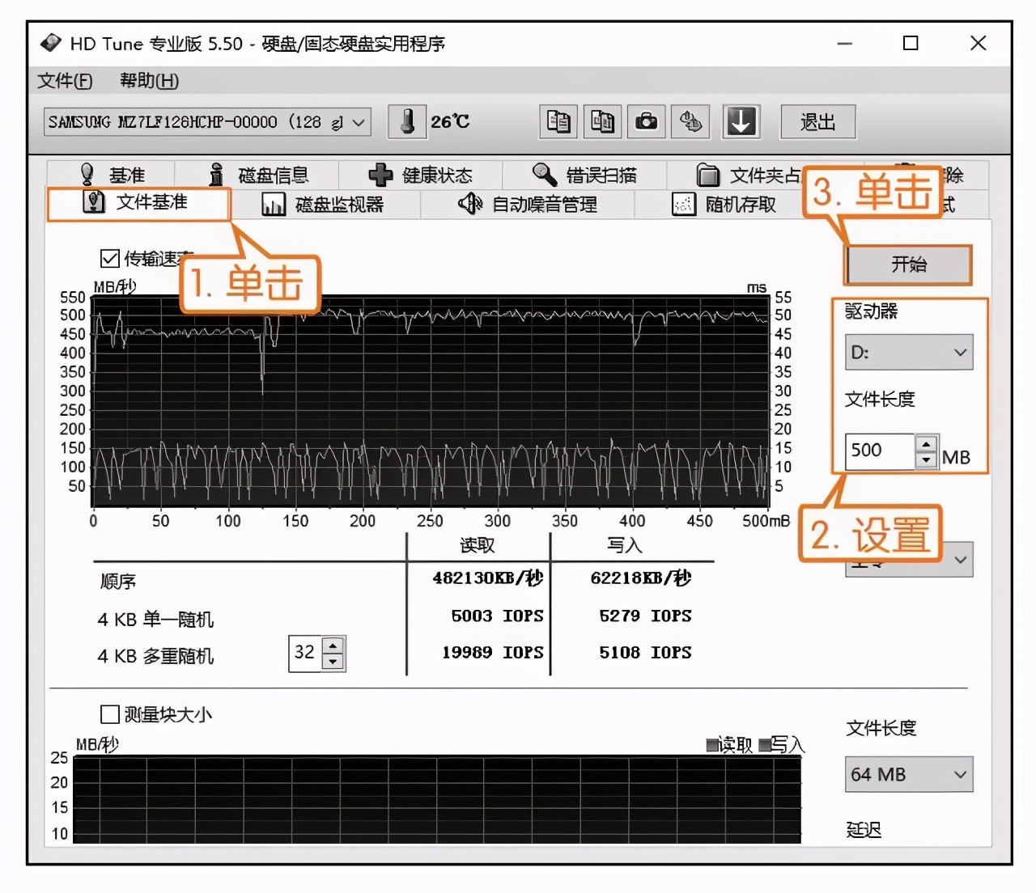Switch to the 错误扫描 tab
Viewport: 1036px width, 893px height.
point(584,175)
